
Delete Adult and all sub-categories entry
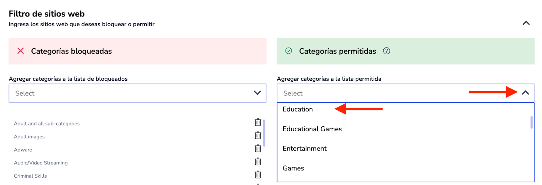coord(258,122)
